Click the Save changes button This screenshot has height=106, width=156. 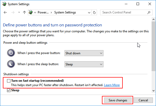click(118, 100)
